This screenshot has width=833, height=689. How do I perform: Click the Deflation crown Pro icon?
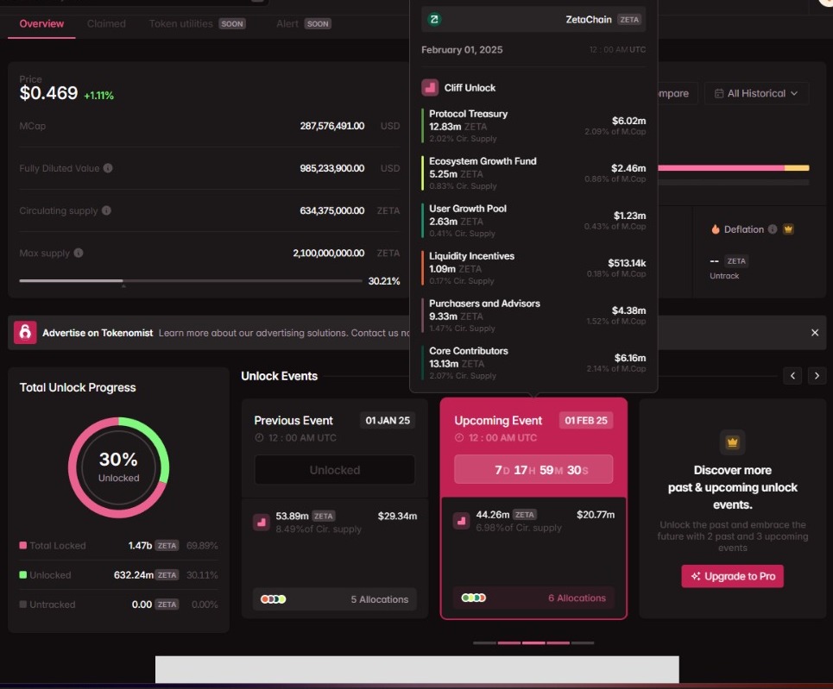(788, 229)
